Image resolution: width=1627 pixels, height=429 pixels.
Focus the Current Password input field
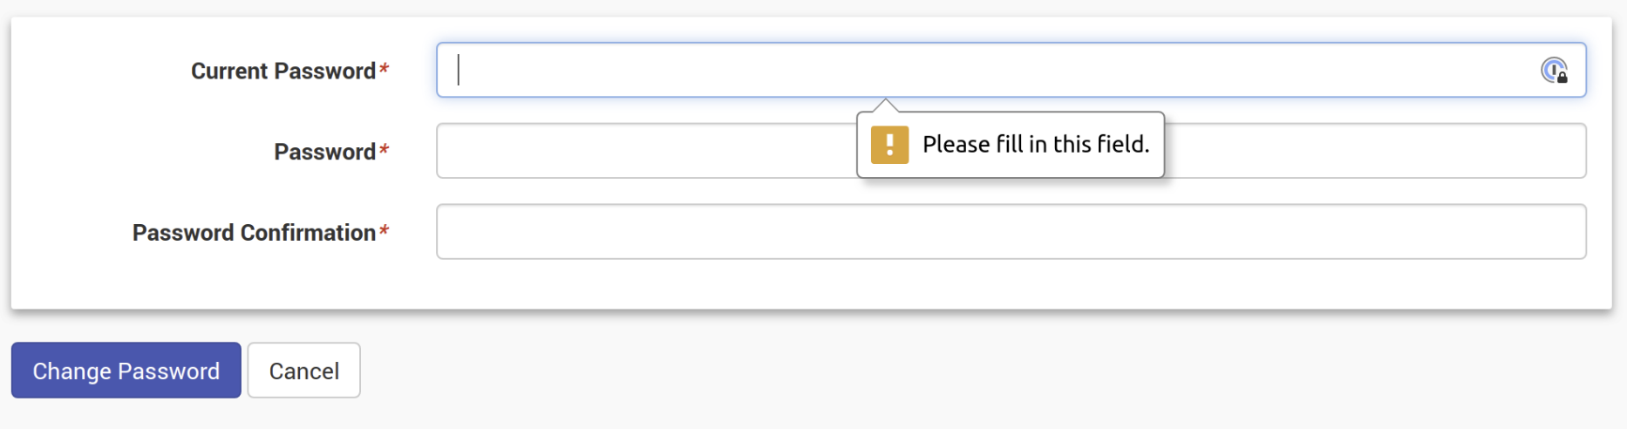[959, 70]
